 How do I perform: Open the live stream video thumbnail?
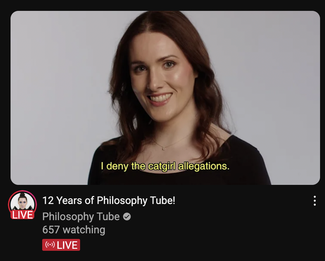(165, 98)
